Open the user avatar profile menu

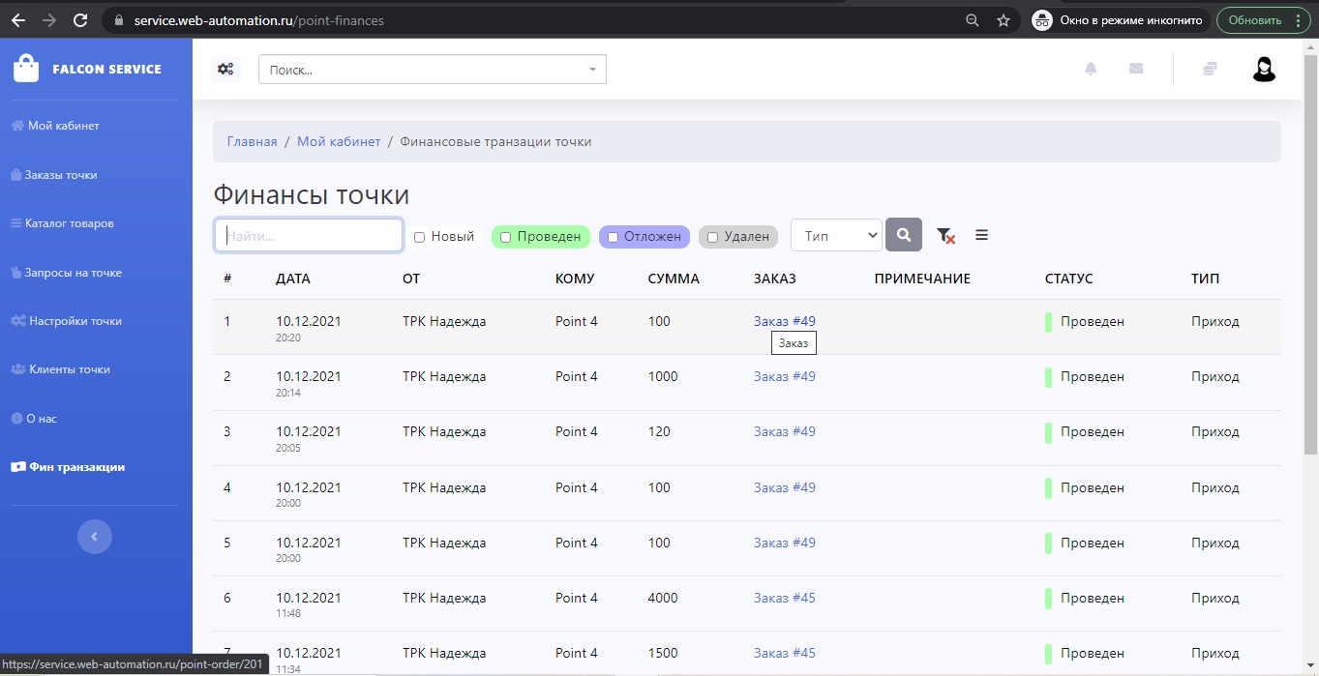[x=1264, y=69]
